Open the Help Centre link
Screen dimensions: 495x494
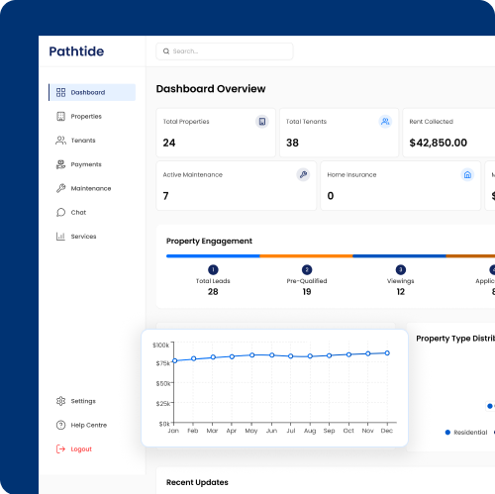point(92,425)
